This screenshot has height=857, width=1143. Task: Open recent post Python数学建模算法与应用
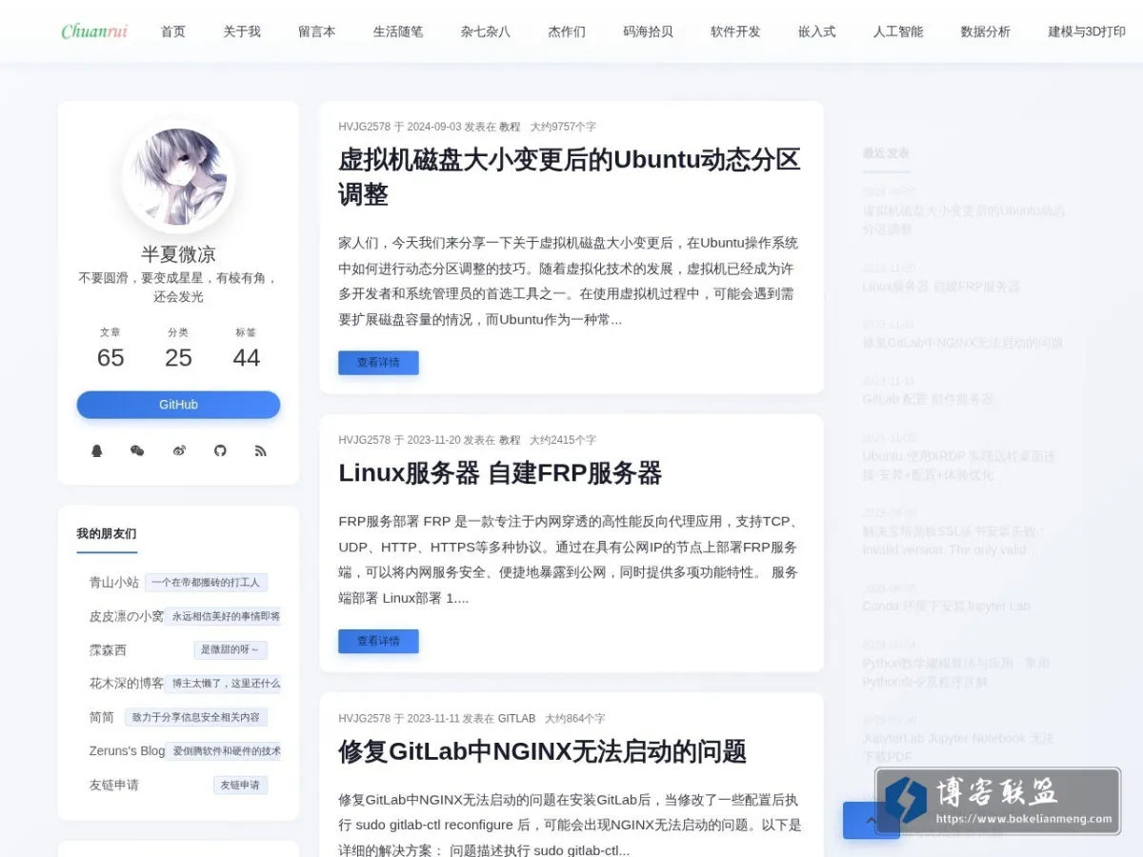[x=956, y=672]
